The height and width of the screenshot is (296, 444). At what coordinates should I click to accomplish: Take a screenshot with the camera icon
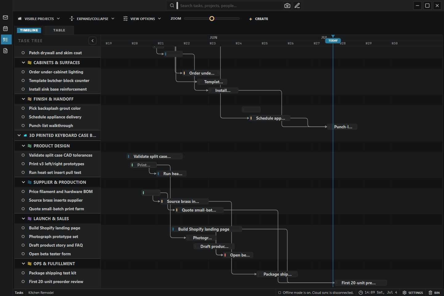pyautogui.click(x=287, y=6)
